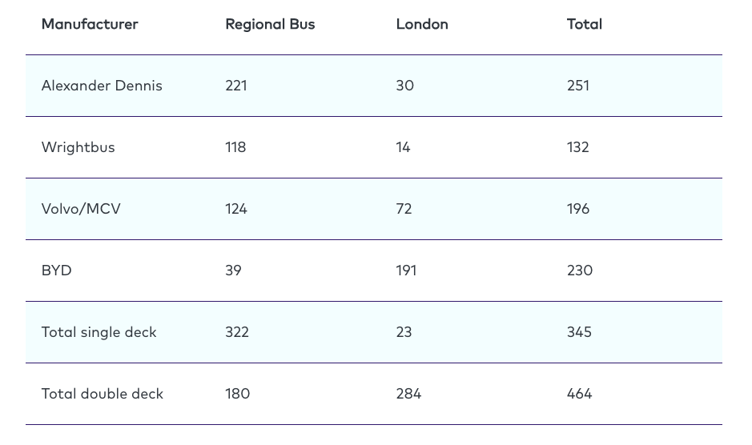Screen dimensions: 752x445
Task: Select the Alexander Dennis row label
Action: tap(102, 86)
